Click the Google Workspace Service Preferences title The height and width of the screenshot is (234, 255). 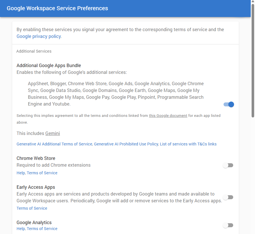coord(57,8)
